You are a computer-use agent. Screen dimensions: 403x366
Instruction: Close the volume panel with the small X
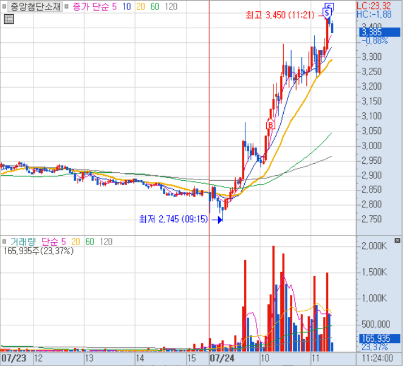click(x=397, y=241)
